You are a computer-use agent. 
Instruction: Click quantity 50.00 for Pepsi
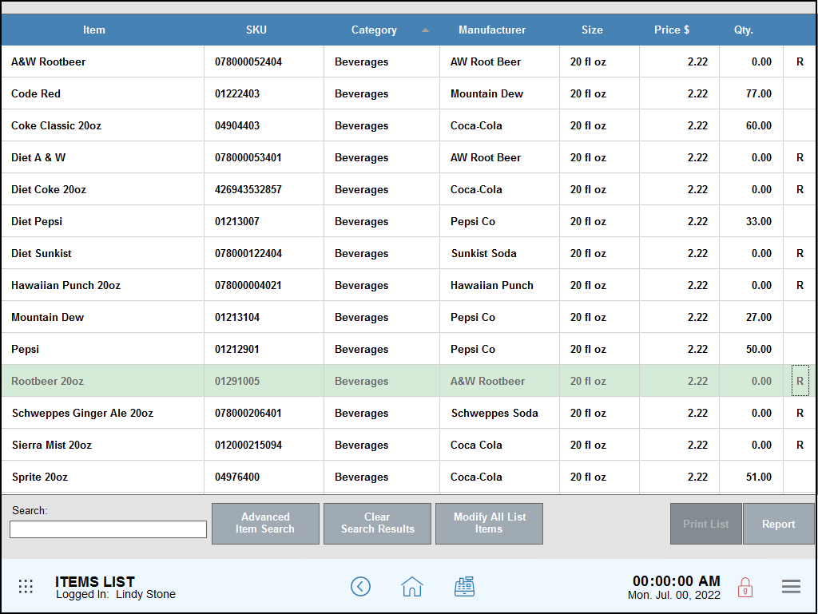click(x=759, y=349)
